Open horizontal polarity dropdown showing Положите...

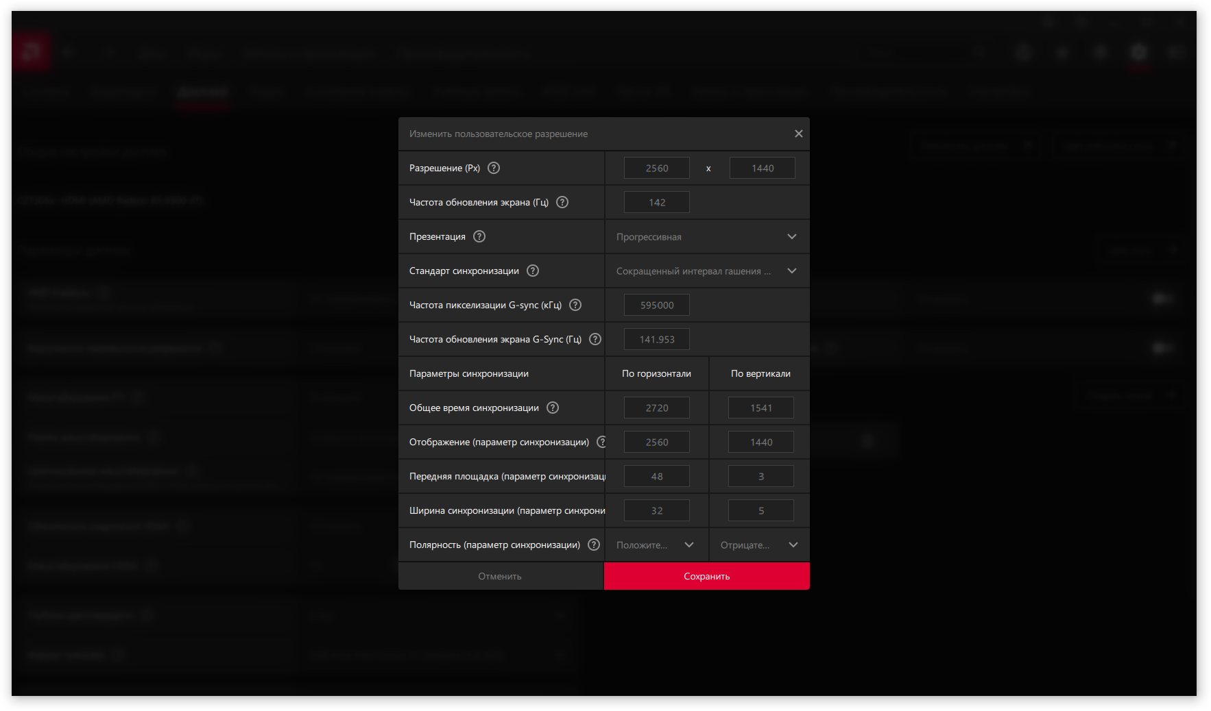[x=656, y=545]
